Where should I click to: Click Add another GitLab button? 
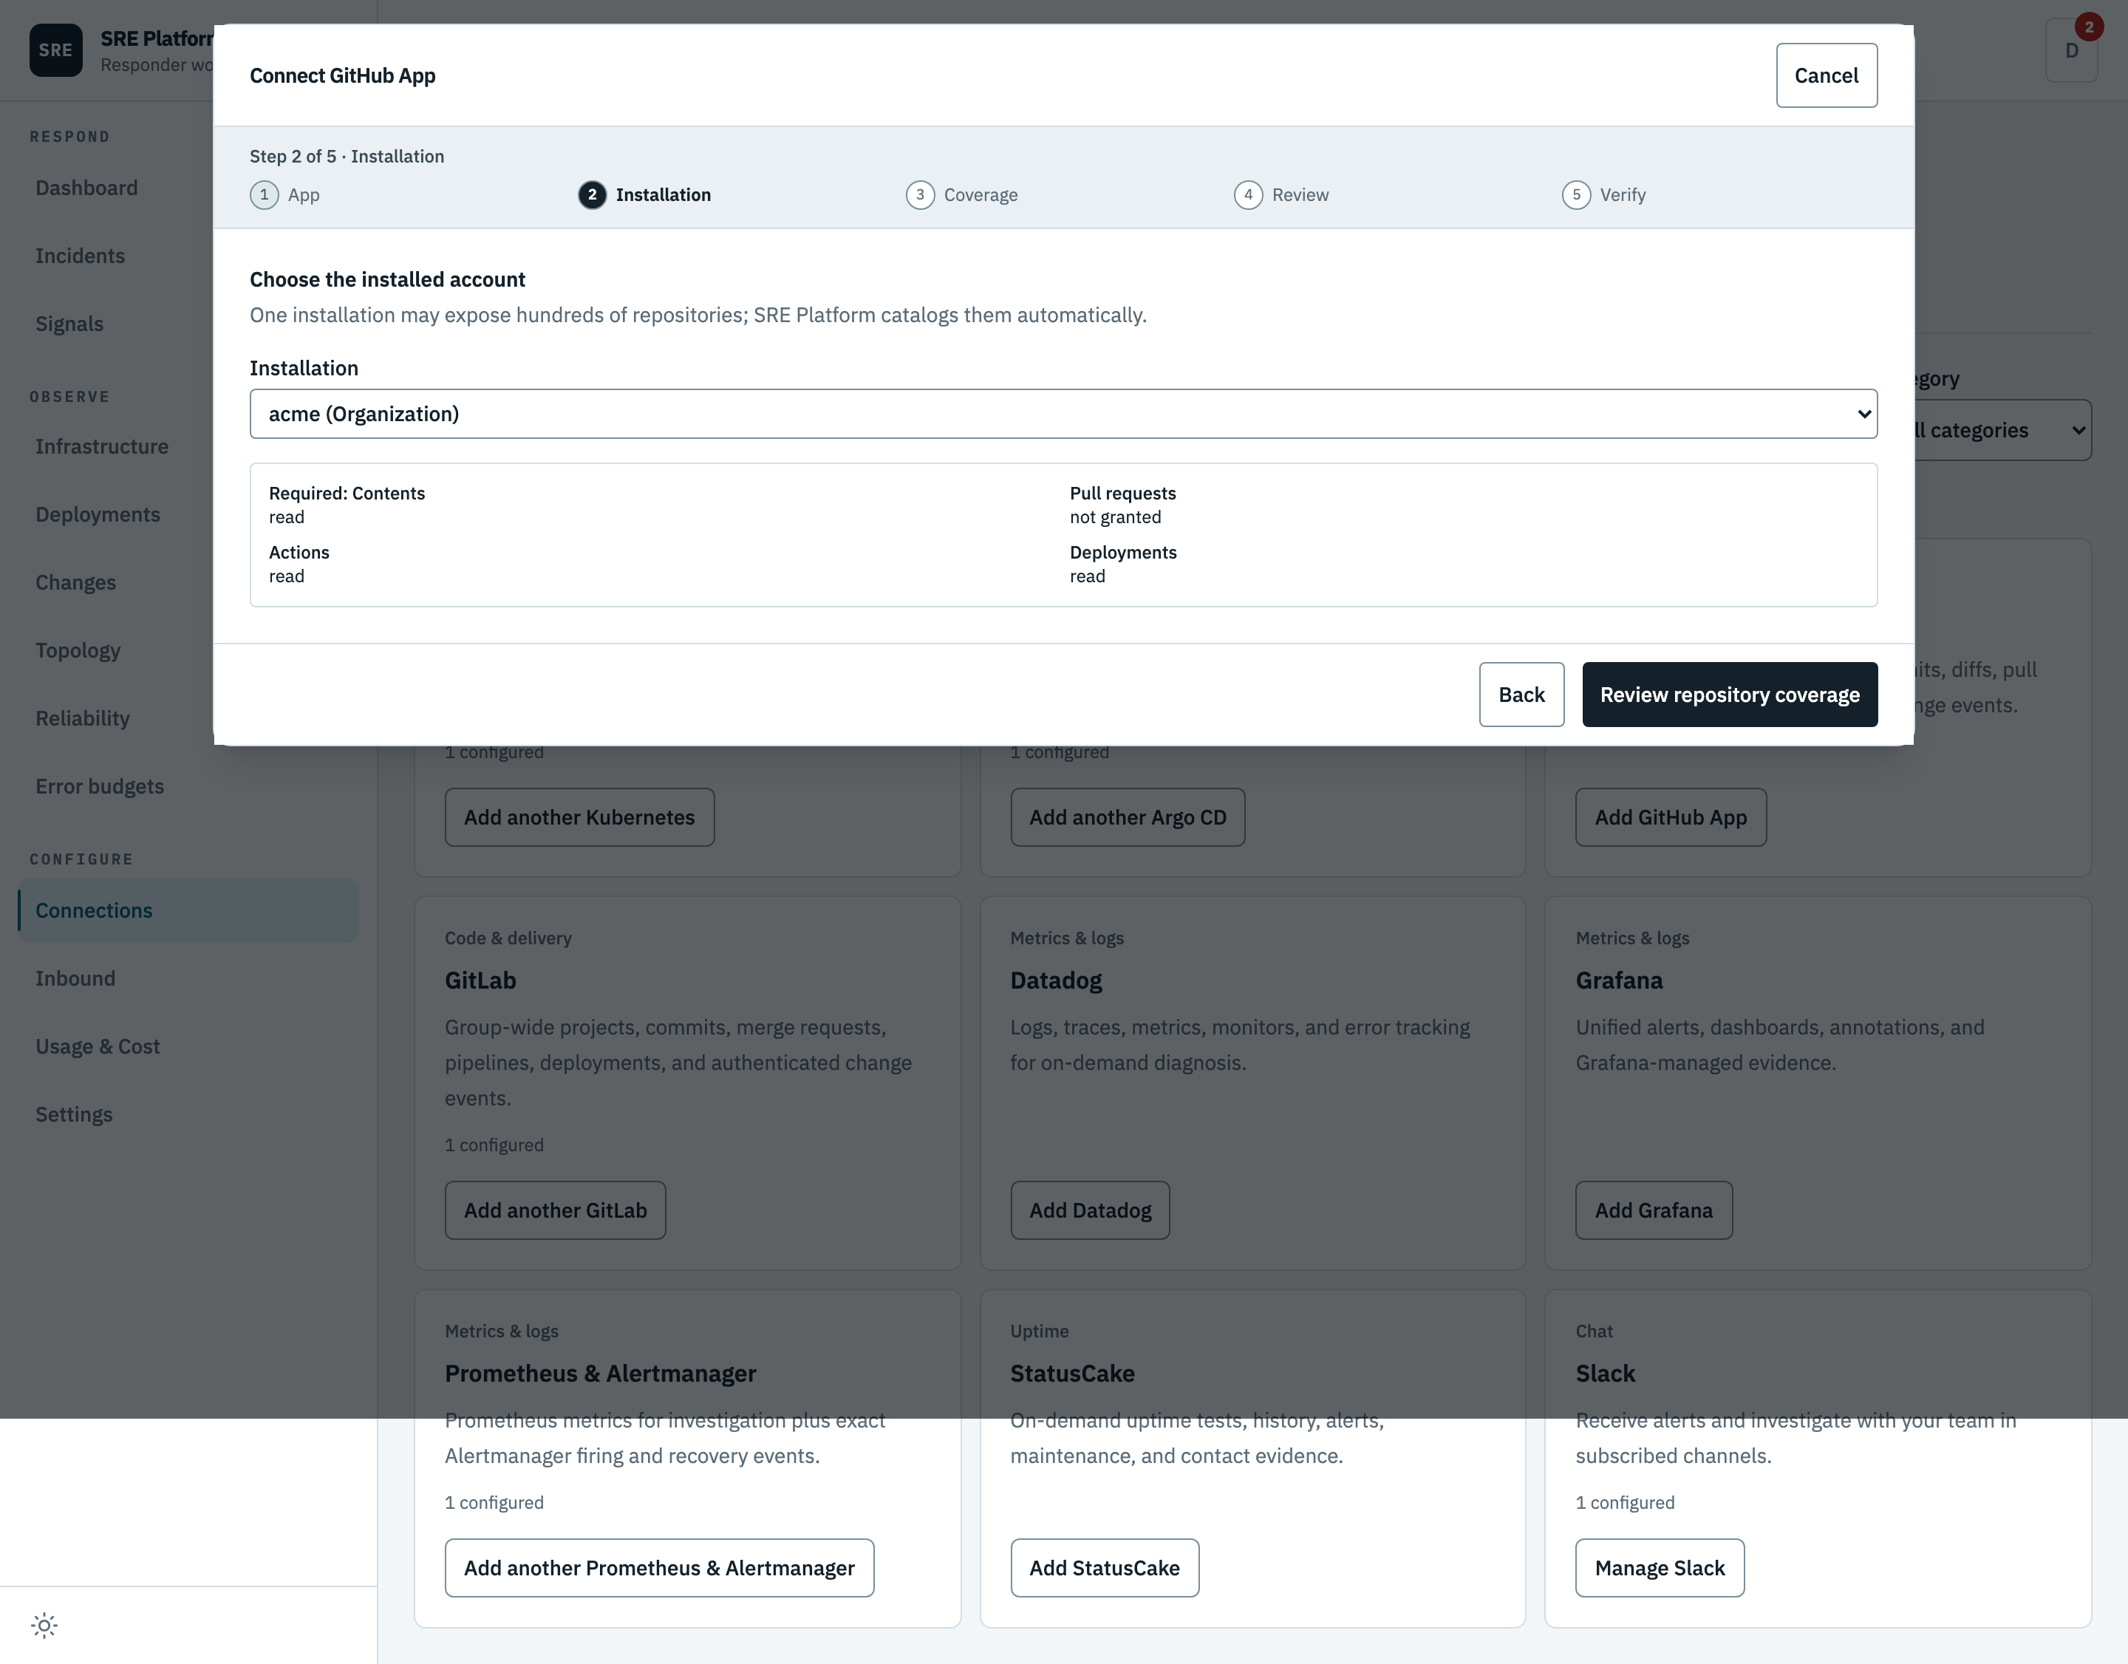click(x=556, y=1210)
